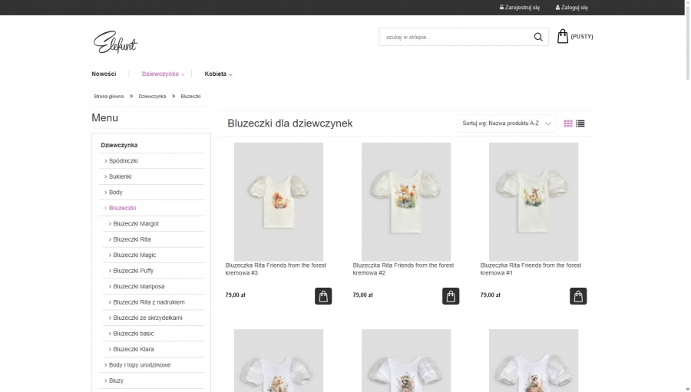The height and width of the screenshot is (392, 691).
Task: Open Bluzeczki ze skrzydełkami subcategory
Action: pyautogui.click(x=147, y=318)
